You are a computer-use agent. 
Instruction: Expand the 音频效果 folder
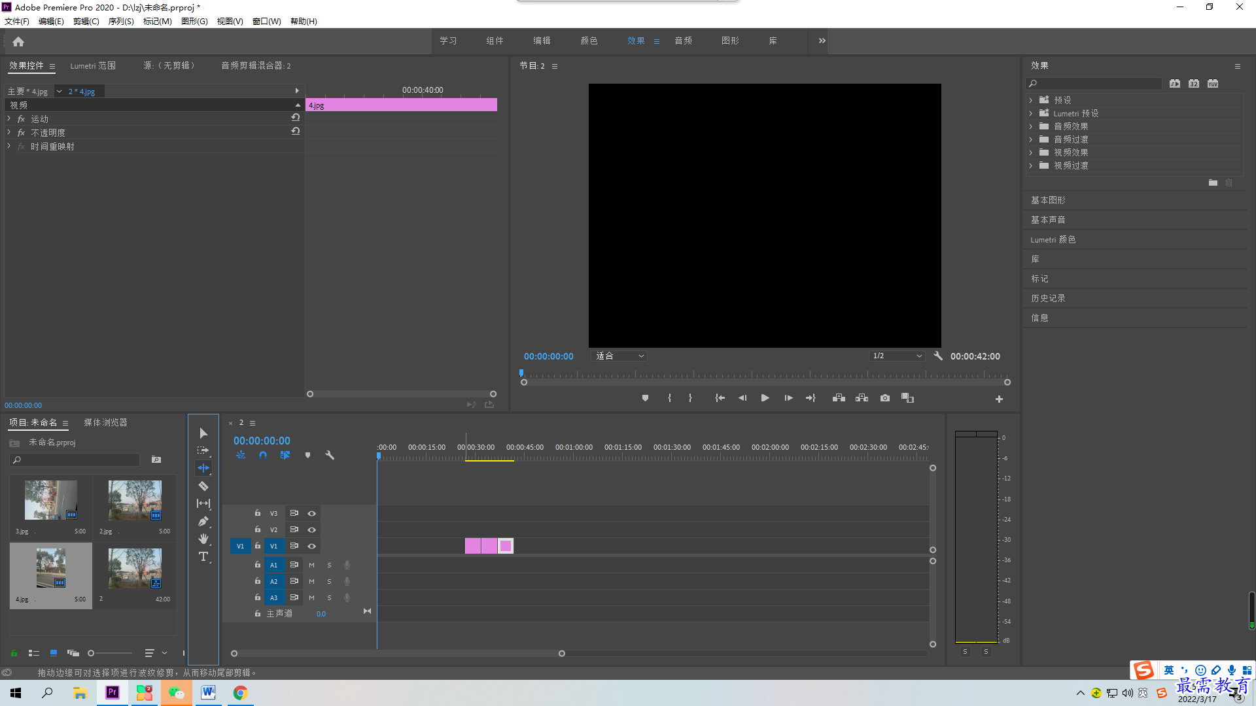[1030, 126]
